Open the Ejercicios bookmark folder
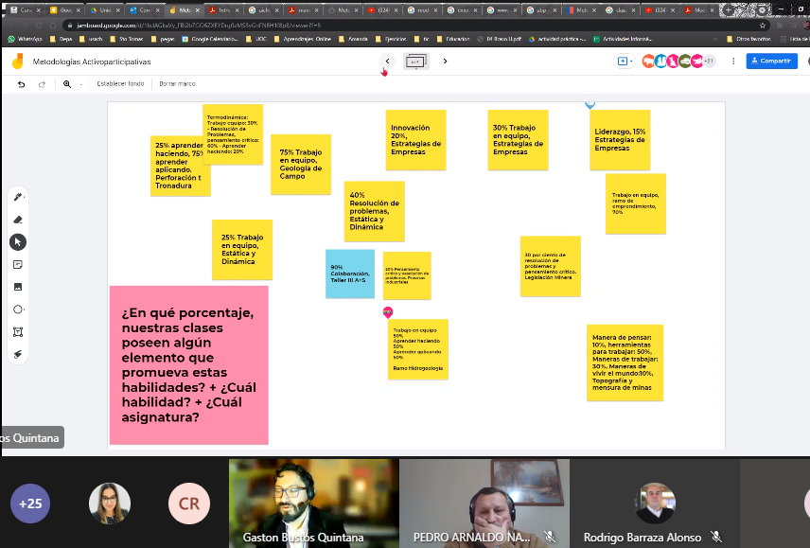810x548 pixels. pyautogui.click(x=391, y=39)
